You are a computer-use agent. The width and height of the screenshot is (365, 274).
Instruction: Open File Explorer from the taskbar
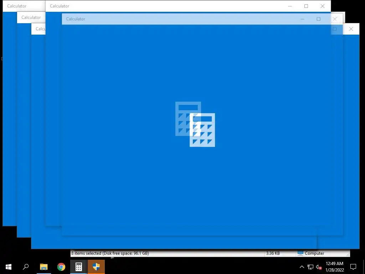(43, 267)
